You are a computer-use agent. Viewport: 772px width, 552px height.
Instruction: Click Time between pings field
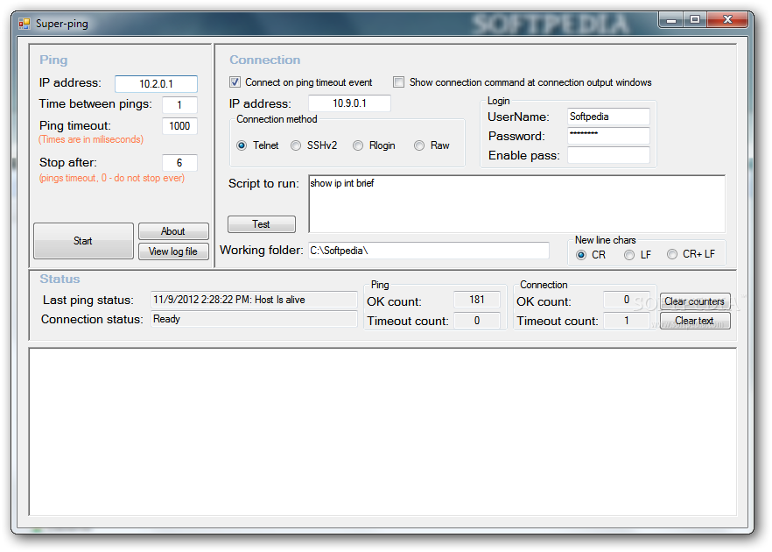179,104
